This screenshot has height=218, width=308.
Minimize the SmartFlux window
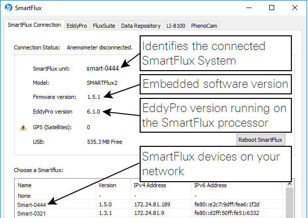(249, 8)
